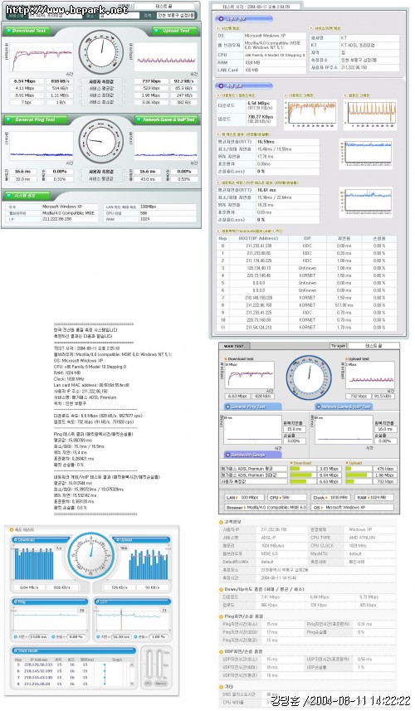Click the 6.54 Mbps download value field
The width and height of the screenshot is (415, 711).
[x=25, y=81]
